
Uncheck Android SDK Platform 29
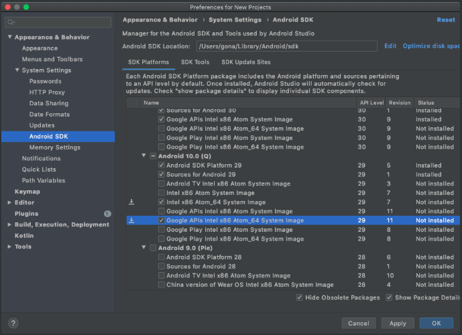pos(161,165)
